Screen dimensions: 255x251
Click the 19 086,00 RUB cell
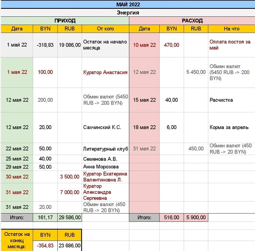click(70, 45)
